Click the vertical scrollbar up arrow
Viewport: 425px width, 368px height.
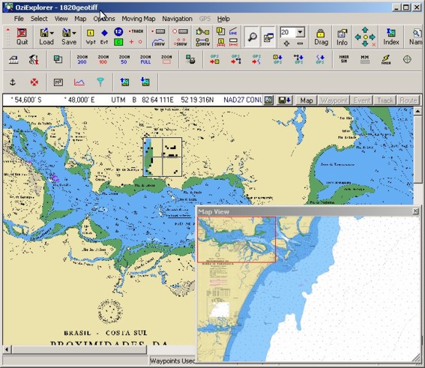coord(418,112)
